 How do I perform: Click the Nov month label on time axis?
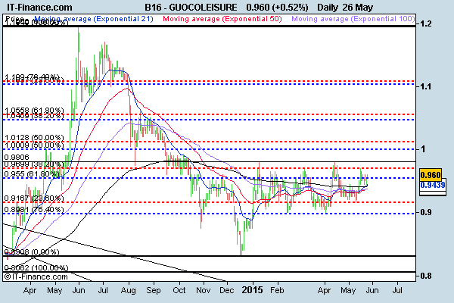[204, 290]
